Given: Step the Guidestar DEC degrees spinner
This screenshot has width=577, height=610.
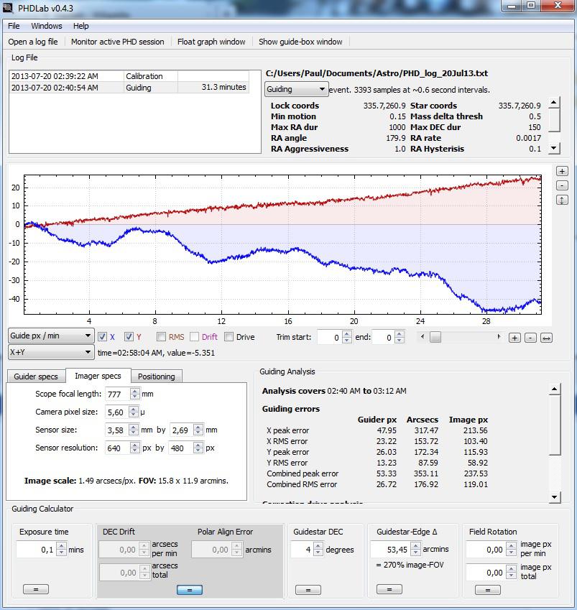Looking at the screenshot, I should click(x=318, y=550).
